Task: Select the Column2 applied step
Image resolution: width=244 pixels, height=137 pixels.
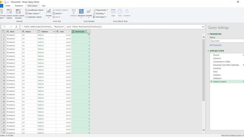Action: coord(217,68)
